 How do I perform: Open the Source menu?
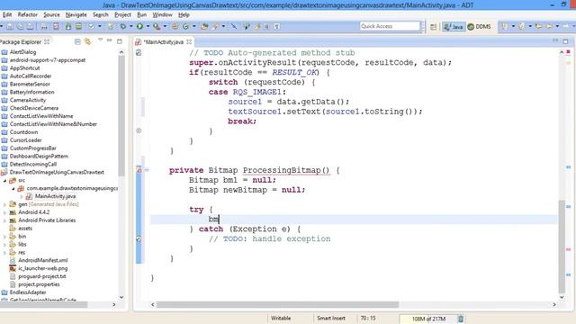51,14
